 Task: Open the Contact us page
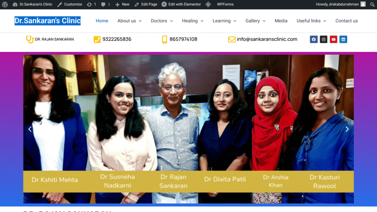point(346,21)
